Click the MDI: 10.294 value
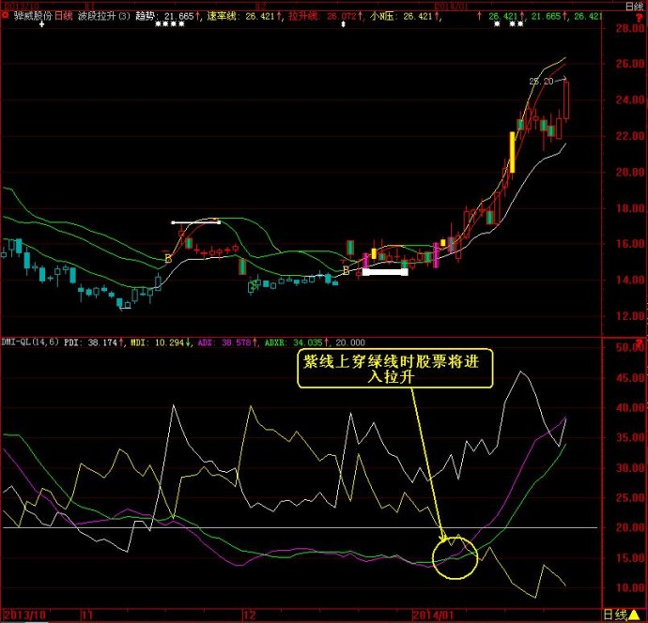 [157, 342]
